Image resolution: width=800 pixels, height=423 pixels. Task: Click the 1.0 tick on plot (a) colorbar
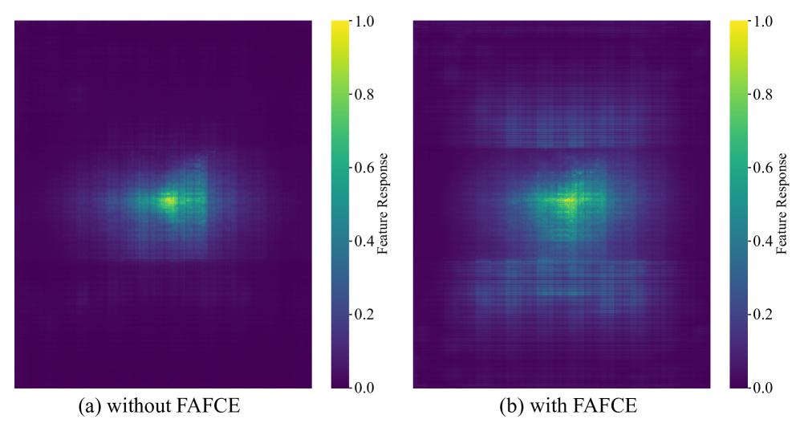(x=364, y=22)
